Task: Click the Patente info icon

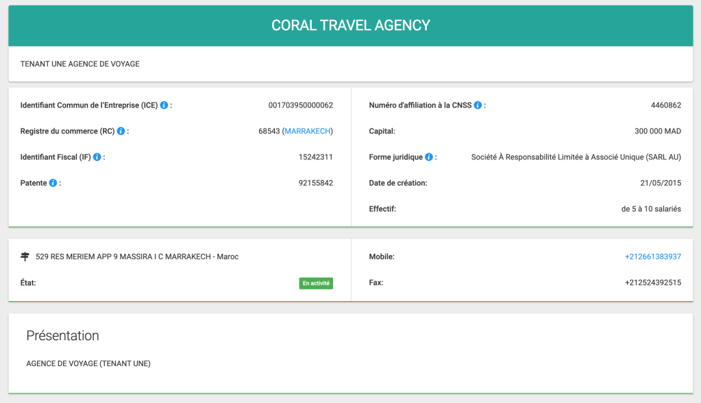Action: point(53,183)
